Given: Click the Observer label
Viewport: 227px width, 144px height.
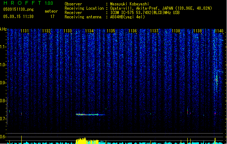Looking at the screenshot, I should (x=73, y=4).
